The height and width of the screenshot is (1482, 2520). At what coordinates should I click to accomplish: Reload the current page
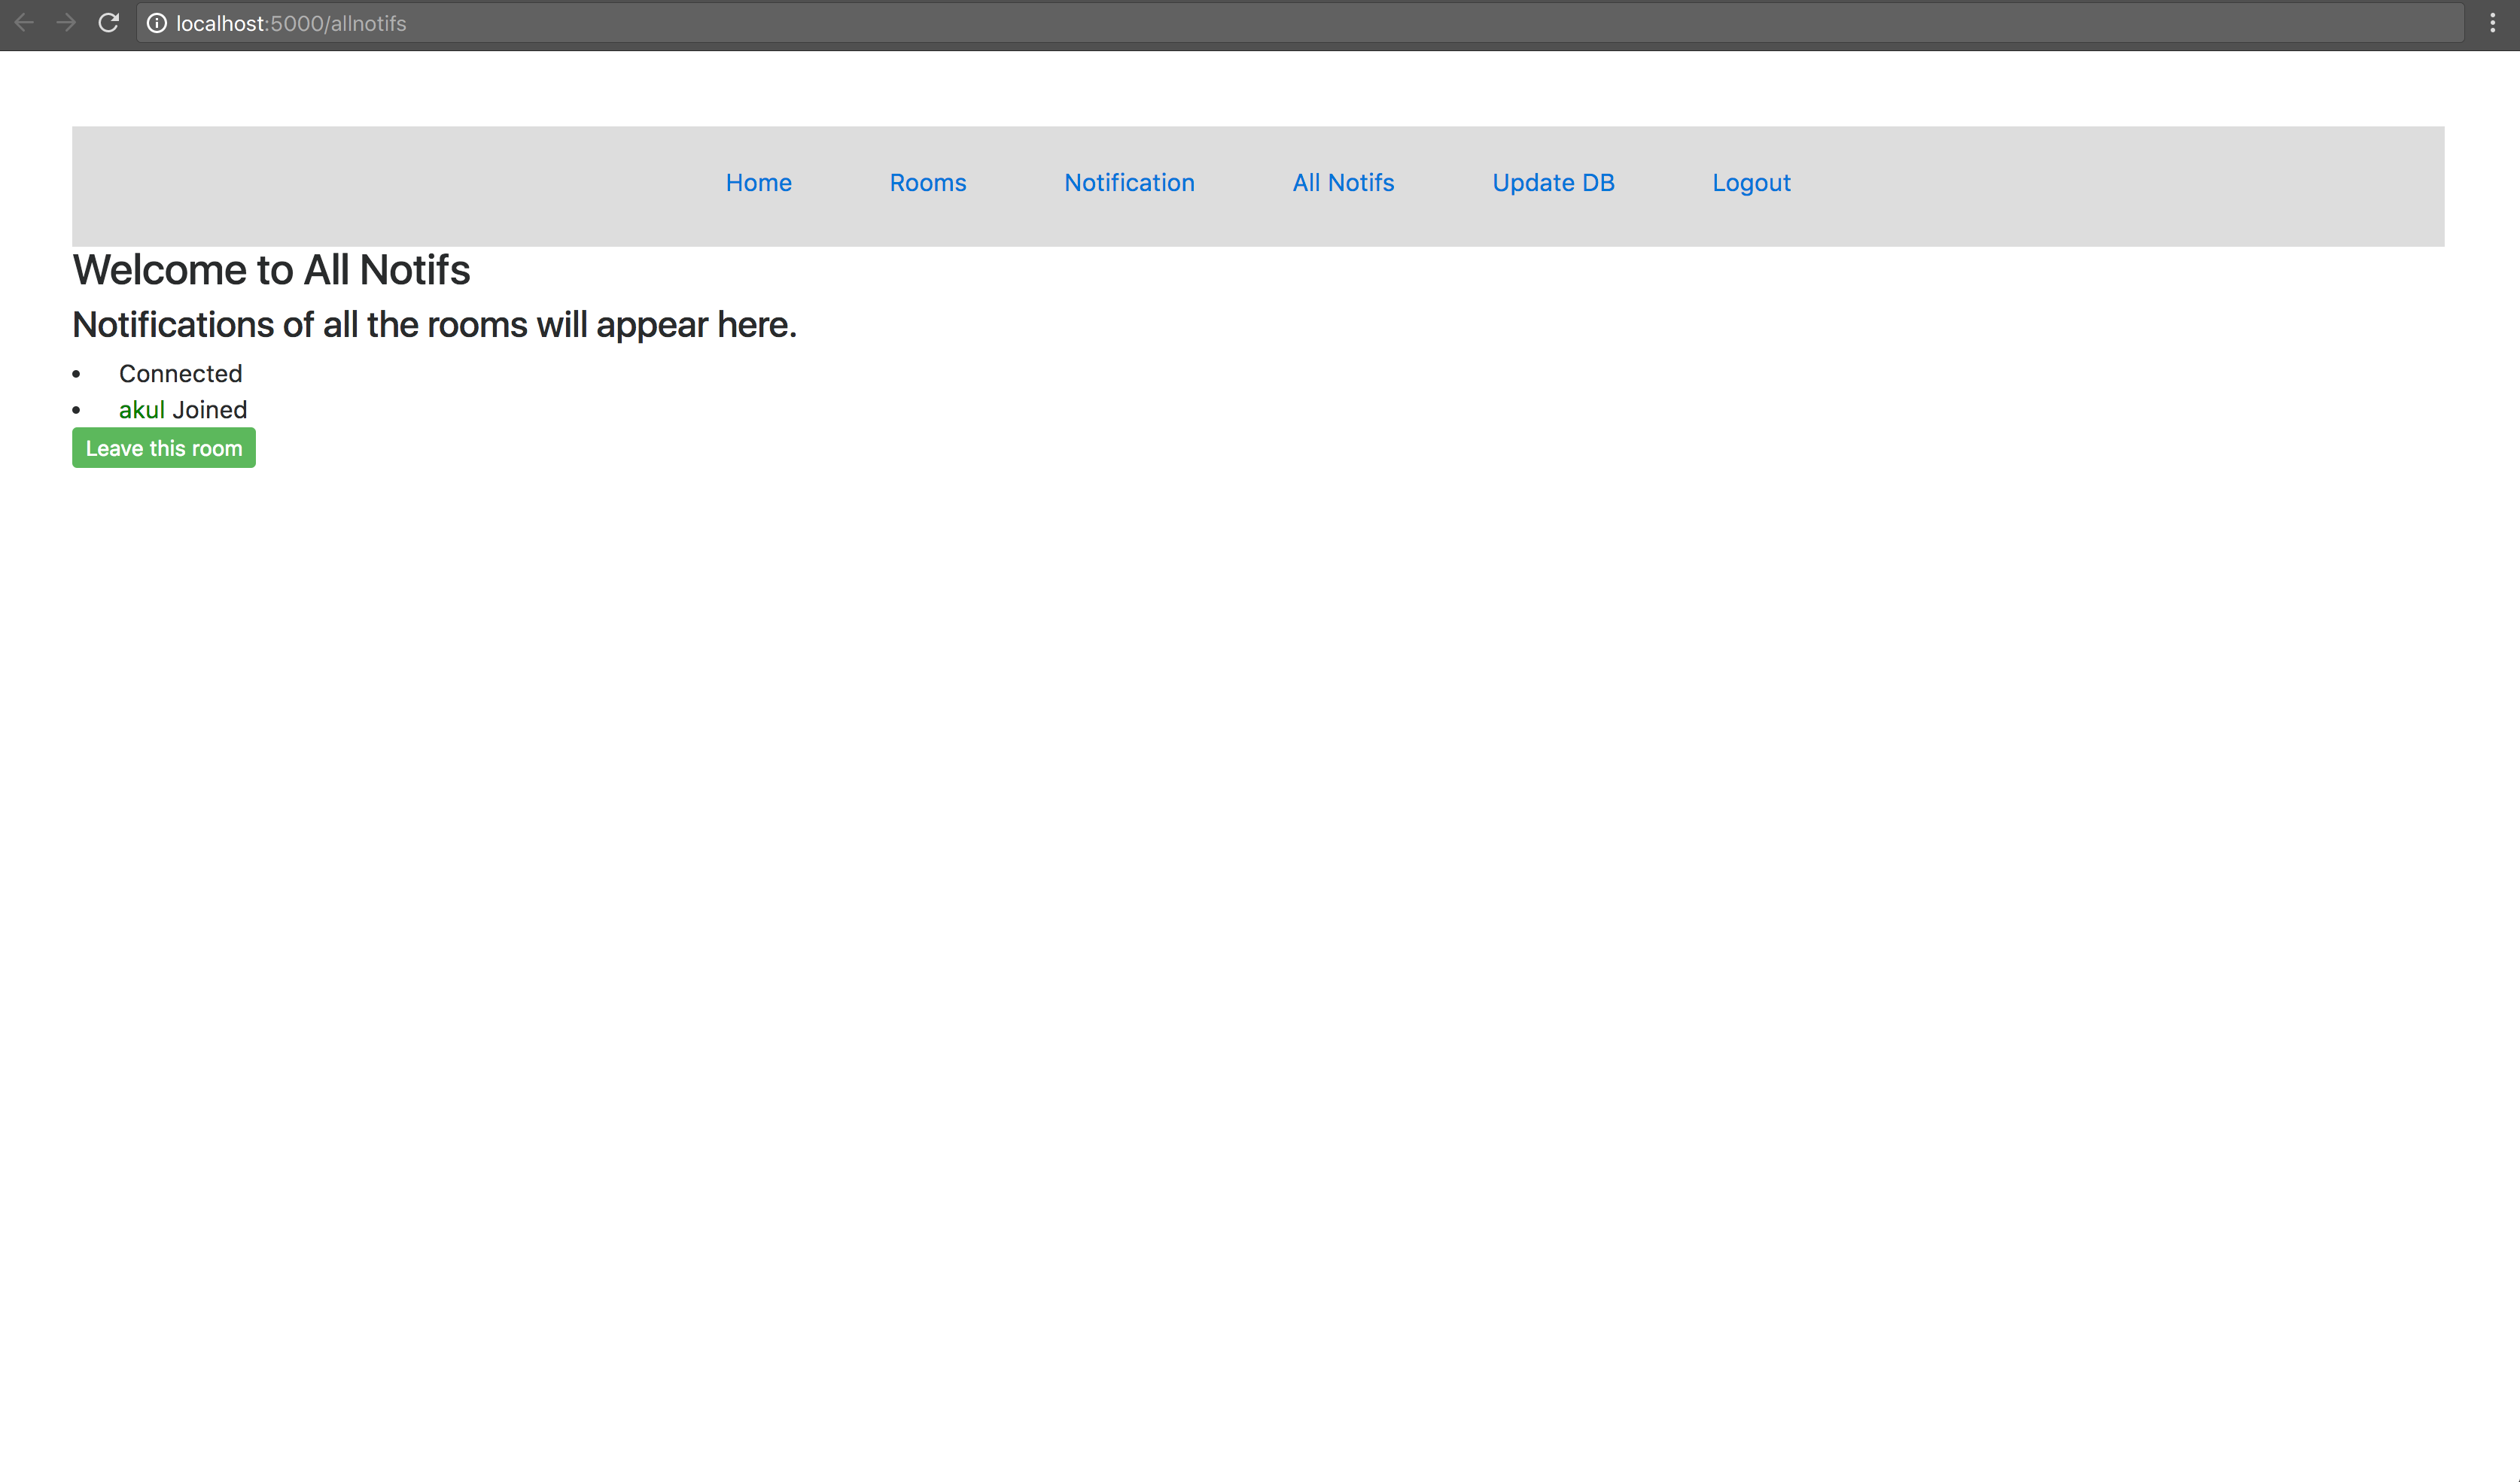pyautogui.click(x=109, y=23)
